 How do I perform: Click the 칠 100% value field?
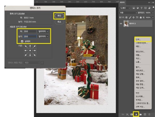(x=148, y=17)
